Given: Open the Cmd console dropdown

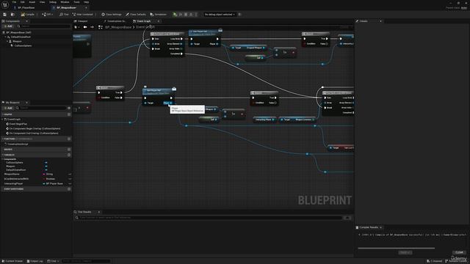Looking at the screenshot, I should [53, 261].
